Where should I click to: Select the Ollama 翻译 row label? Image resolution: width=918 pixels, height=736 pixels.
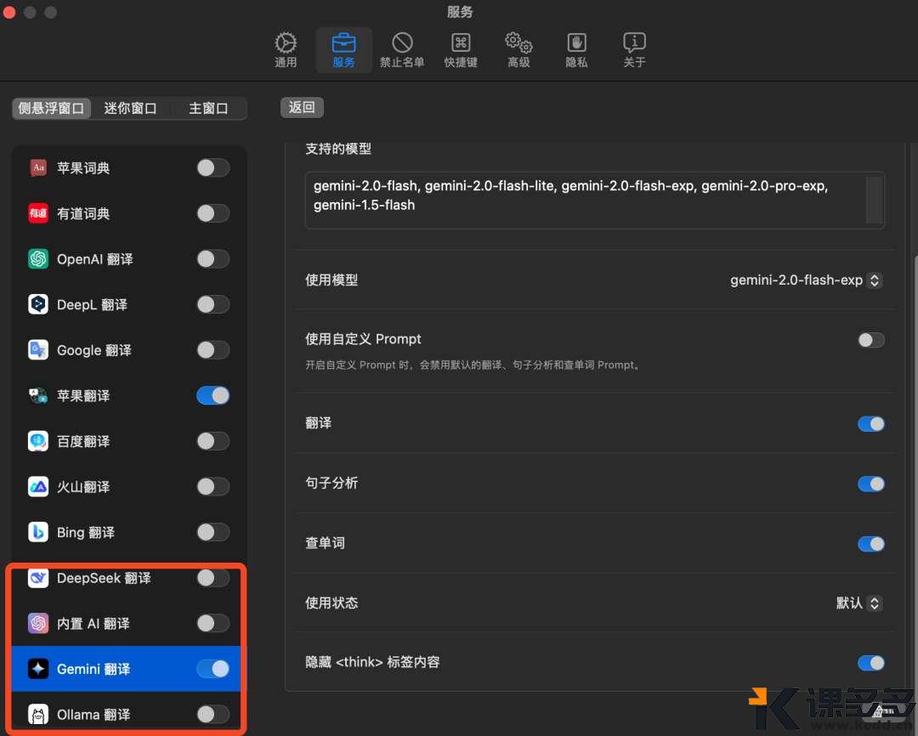[93, 715]
